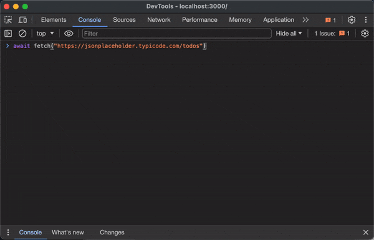Open the Network tab
This screenshot has width=374, height=240.
(159, 20)
